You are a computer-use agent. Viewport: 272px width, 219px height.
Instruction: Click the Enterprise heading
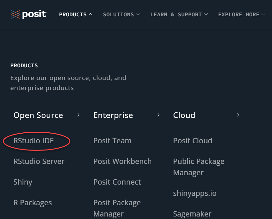[113, 115]
